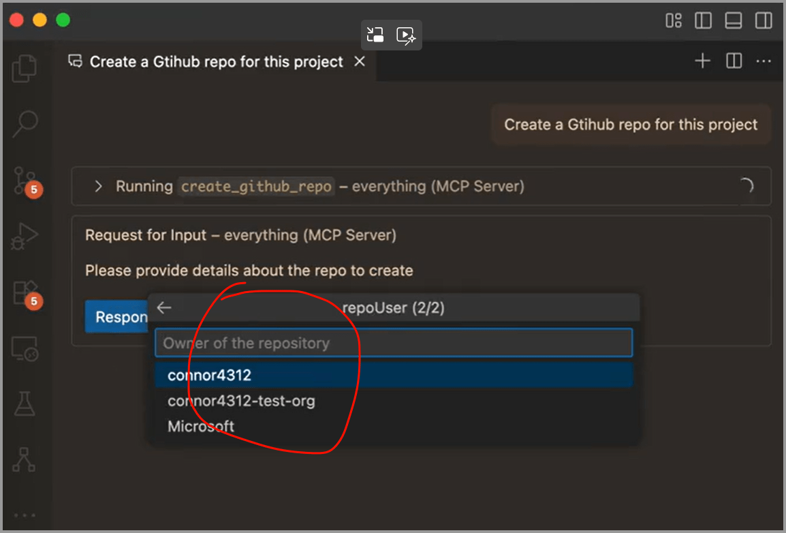Open Run and Debug view
The width and height of the screenshot is (786, 533).
pos(25,237)
